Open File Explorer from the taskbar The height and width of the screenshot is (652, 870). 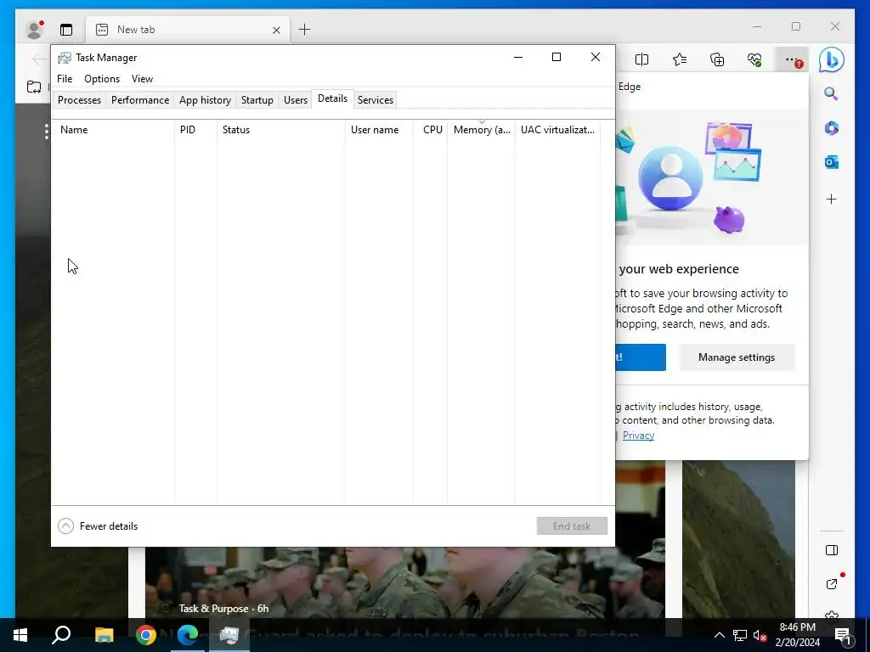point(104,635)
